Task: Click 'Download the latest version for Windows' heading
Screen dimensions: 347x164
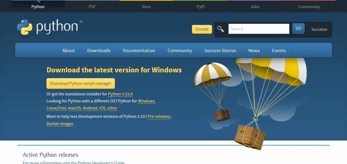Action: 114,70
